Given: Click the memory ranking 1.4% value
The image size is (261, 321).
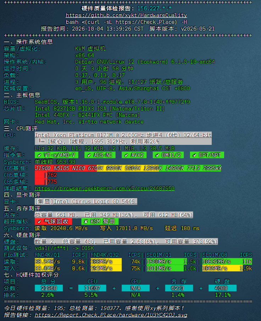Looking at the screenshot, I should [178, 295].
